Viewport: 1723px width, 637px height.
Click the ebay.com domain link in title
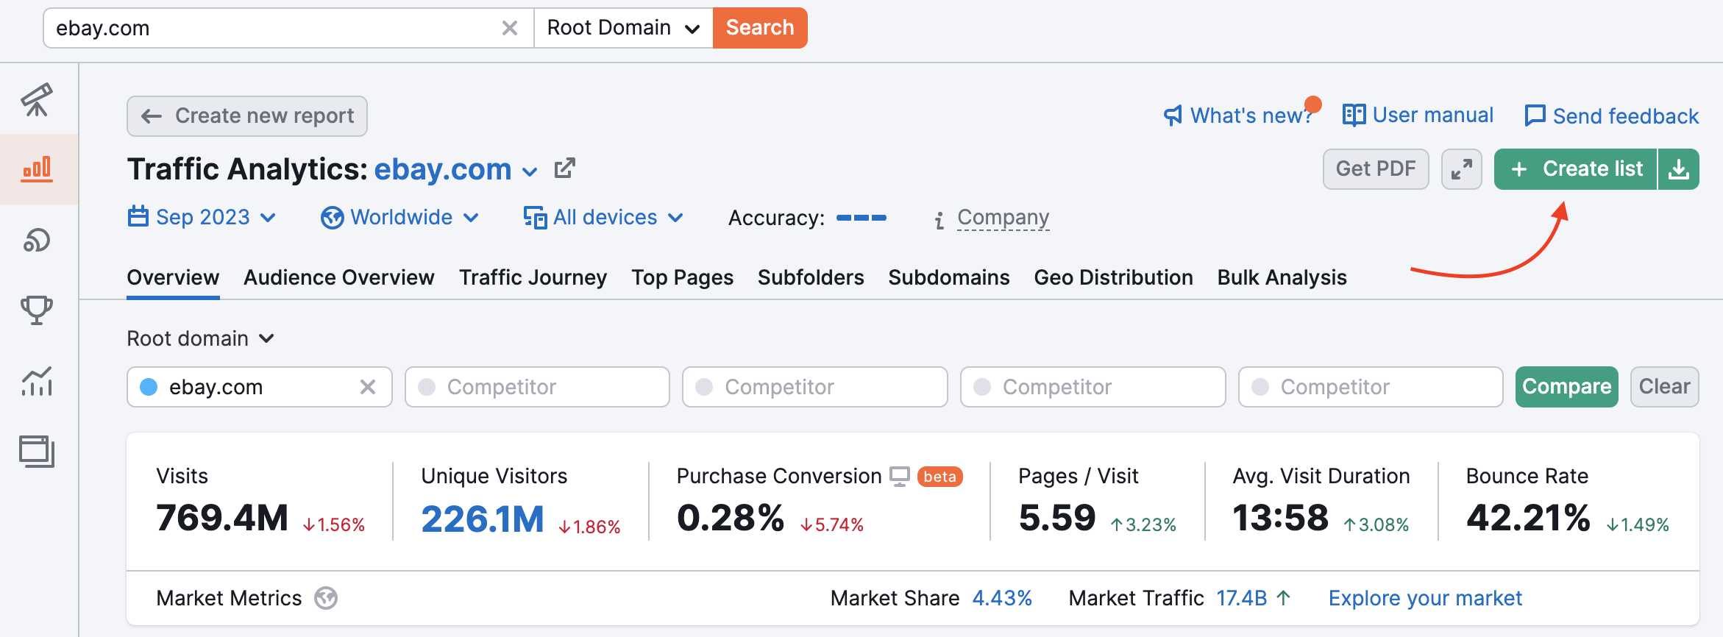coord(443,169)
